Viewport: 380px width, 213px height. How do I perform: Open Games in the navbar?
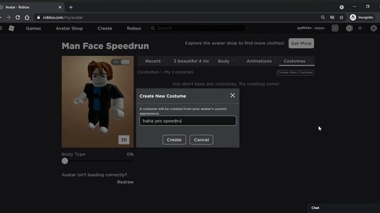tap(33, 28)
